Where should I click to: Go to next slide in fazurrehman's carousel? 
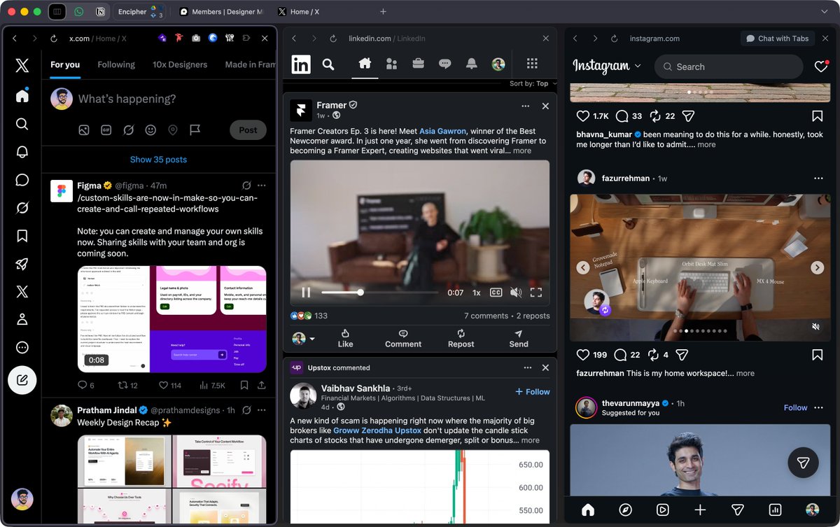pyautogui.click(x=817, y=267)
